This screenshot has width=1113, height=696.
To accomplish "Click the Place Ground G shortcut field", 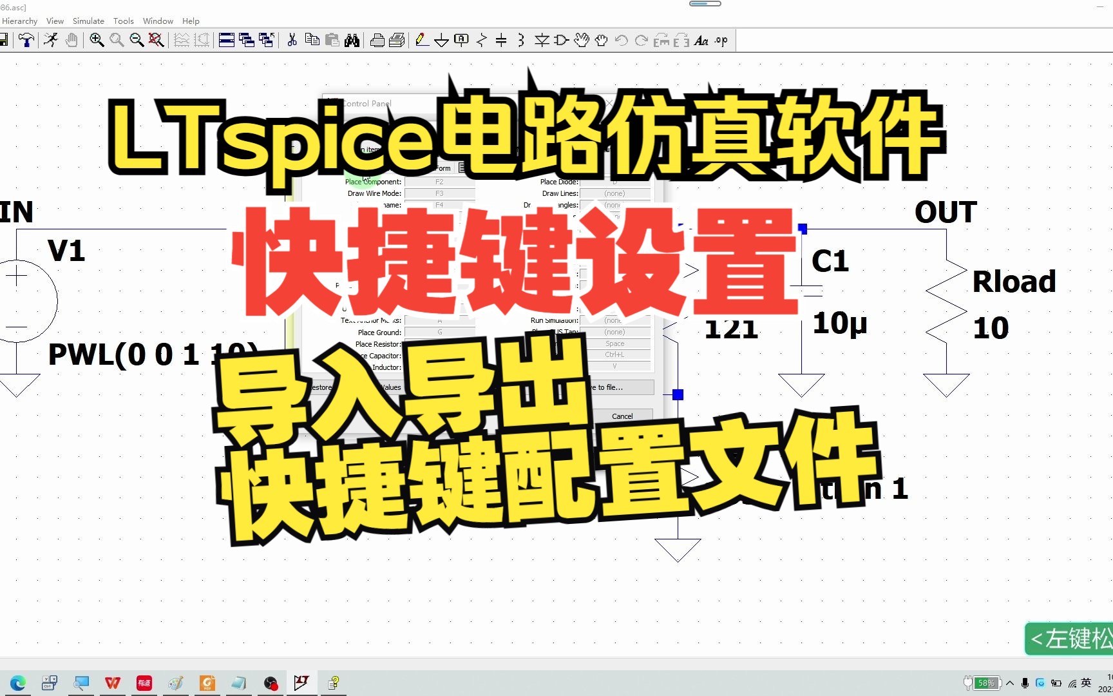I will click(439, 333).
